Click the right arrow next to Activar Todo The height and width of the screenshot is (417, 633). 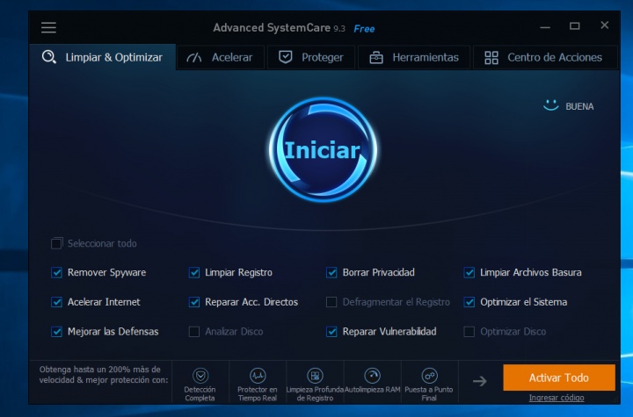pos(480,381)
